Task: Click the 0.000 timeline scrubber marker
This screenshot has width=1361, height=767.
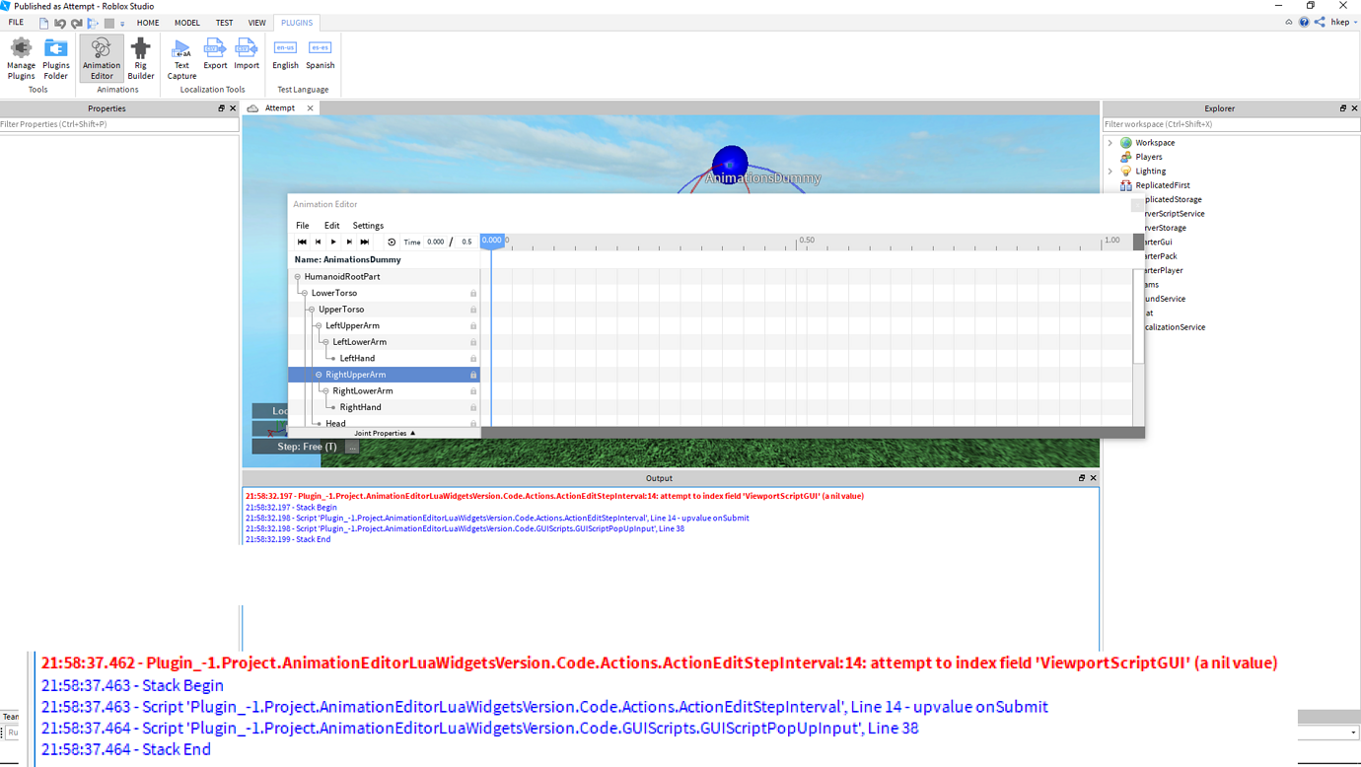Action: coord(491,241)
